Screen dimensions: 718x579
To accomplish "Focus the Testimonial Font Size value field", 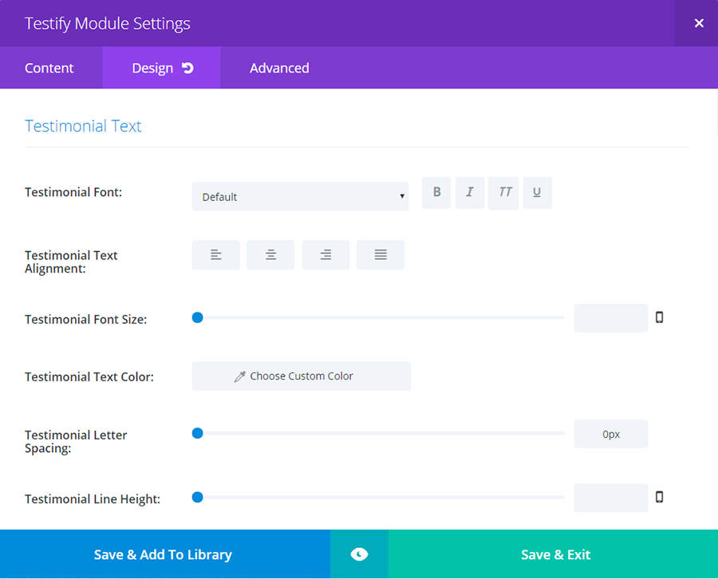I will coord(611,318).
